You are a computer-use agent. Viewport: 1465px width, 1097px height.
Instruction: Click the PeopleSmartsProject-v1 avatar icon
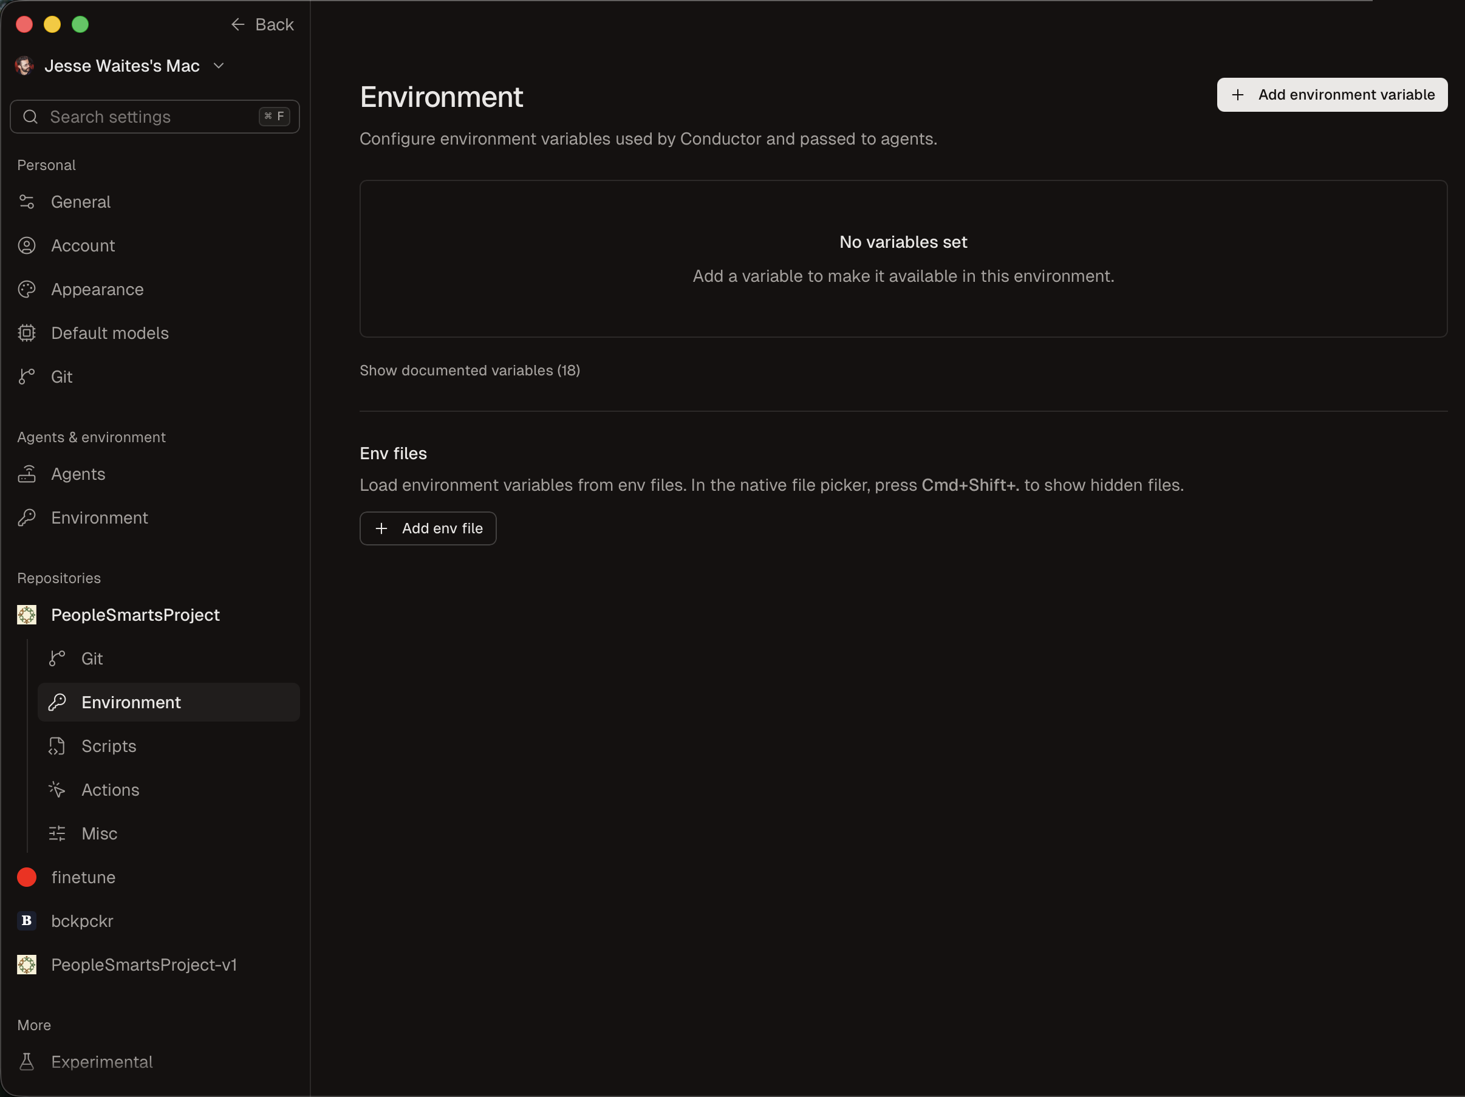[x=27, y=965]
